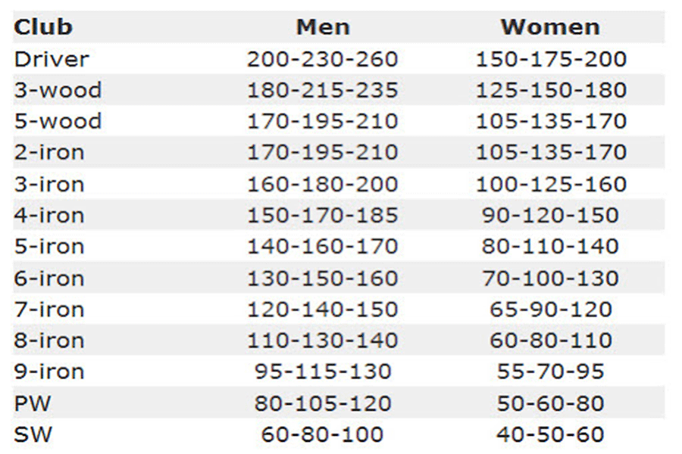Image resolution: width=682 pixels, height=454 pixels.
Task: Click the Men column header
Action: pos(323,27)
